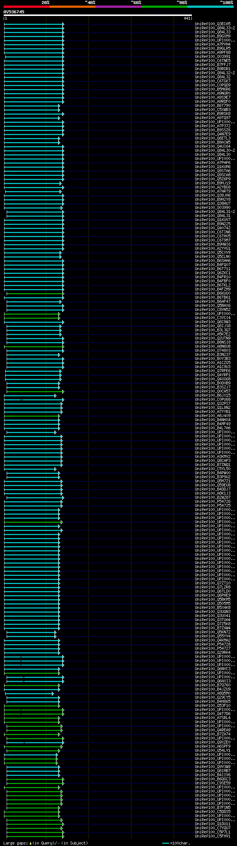Select the UniRef100_Q1KUV7 label
Viewport: 237px width, 846px height.
(213, 220)
